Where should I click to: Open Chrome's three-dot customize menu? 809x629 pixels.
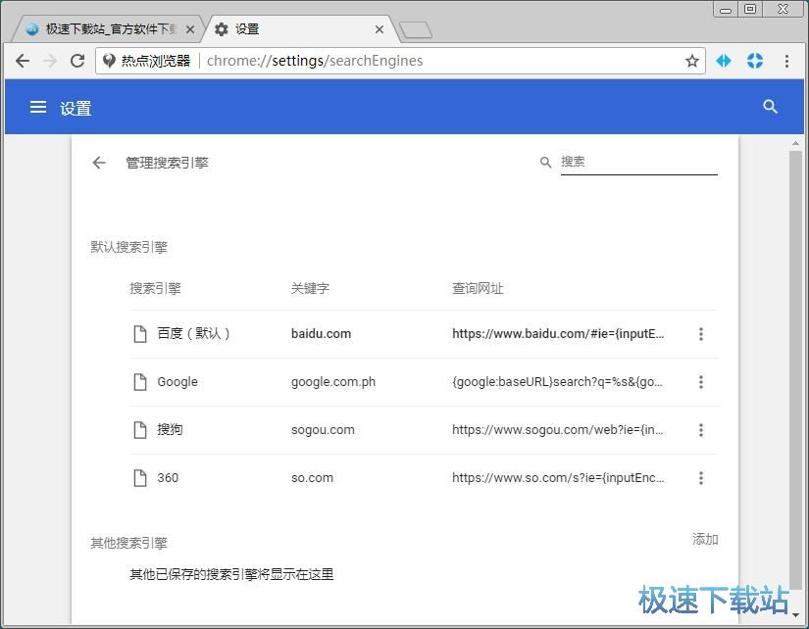pos(787,60)
